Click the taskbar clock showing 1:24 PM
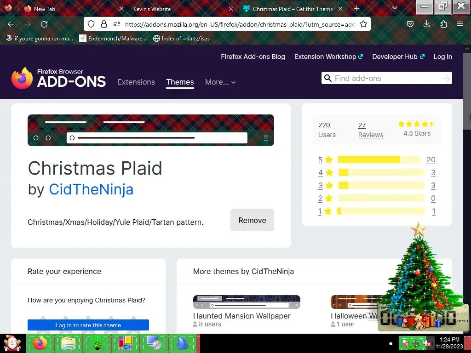471x353 pixels. pos(449,343)
